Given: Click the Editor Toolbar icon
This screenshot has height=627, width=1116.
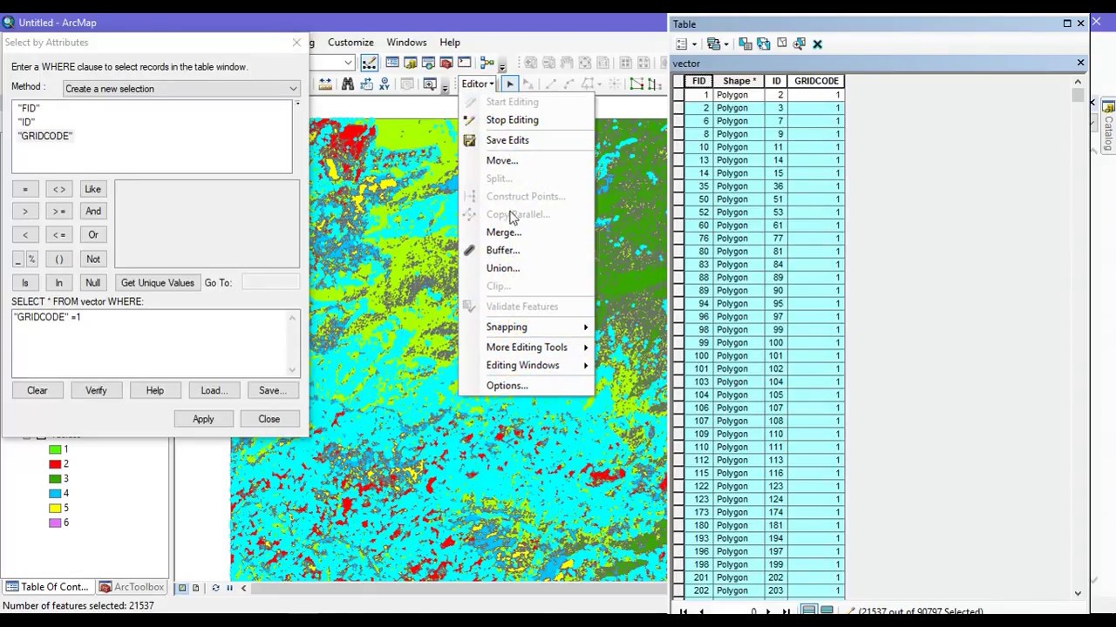Looking at the screenshot, I should point(369,63).
